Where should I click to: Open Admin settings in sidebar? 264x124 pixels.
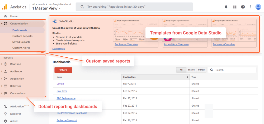14,121
